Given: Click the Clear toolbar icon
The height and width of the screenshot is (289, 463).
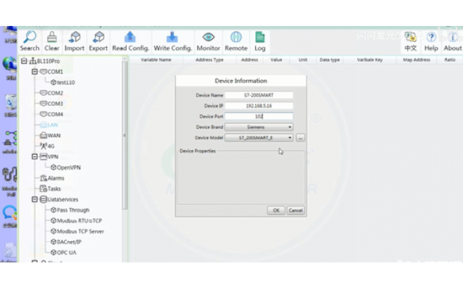Looking at the screenshot, I should (x=52, y=38).
